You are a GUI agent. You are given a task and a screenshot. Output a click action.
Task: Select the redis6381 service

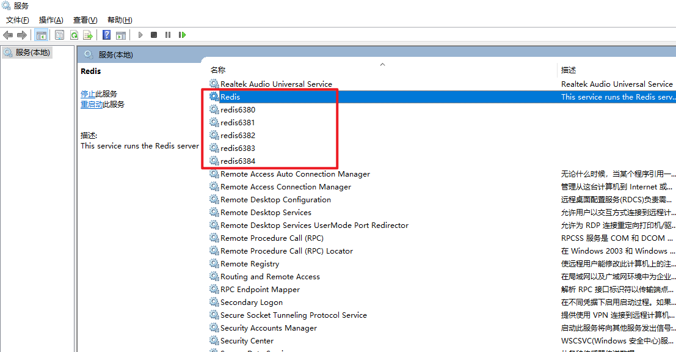238,123
